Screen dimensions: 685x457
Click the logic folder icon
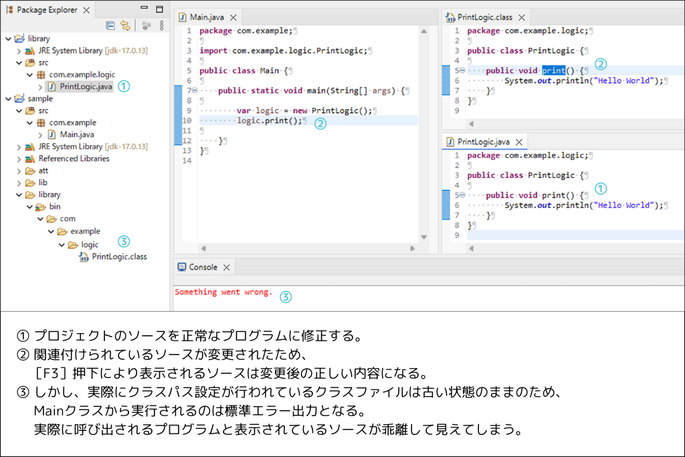click(73, 245)
